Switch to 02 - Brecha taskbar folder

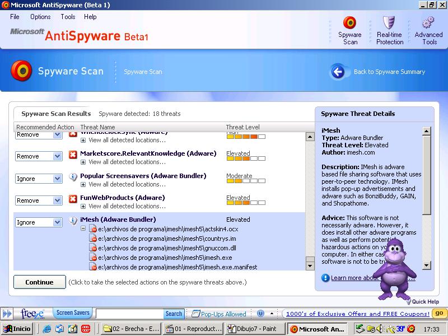[x=131, y=329]
